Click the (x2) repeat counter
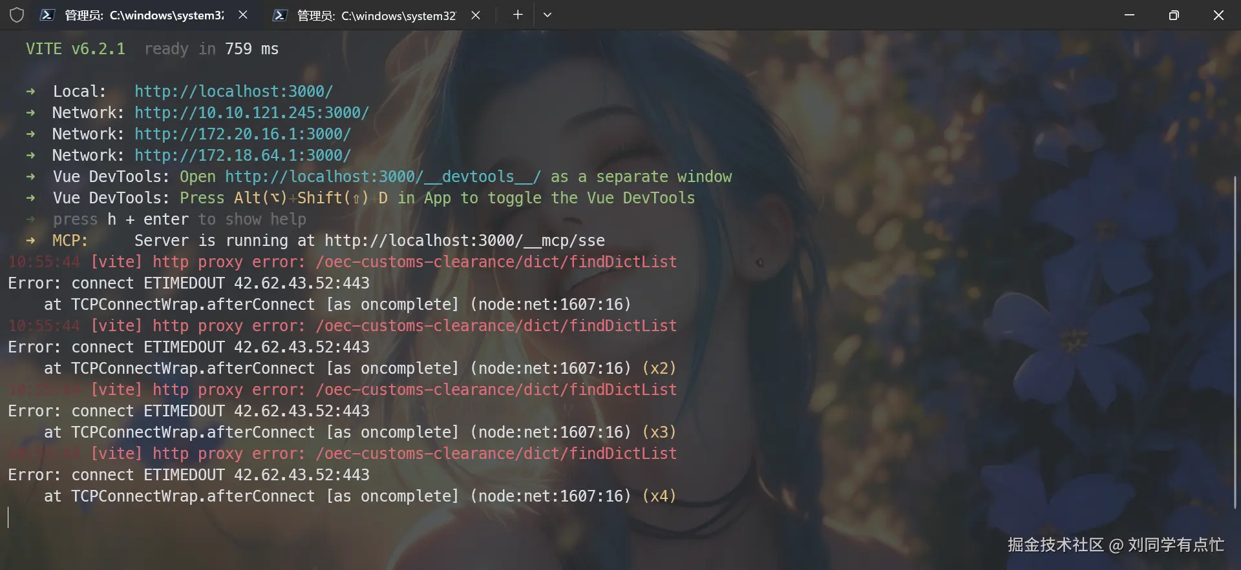Viewport: 1241px width, 570px height. 659,369
